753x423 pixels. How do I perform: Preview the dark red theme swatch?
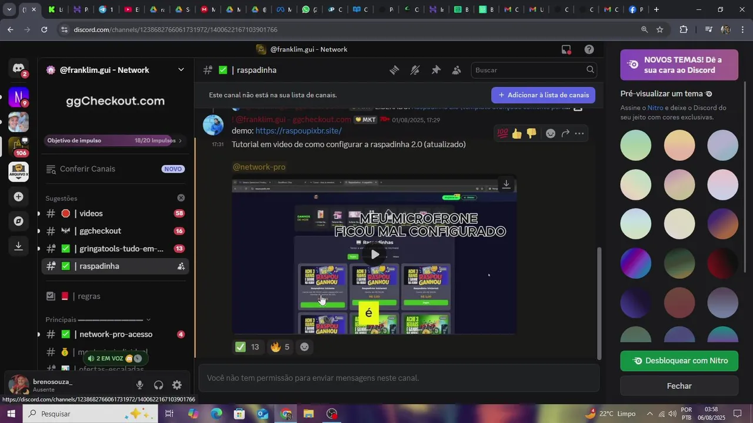(722, 263)
